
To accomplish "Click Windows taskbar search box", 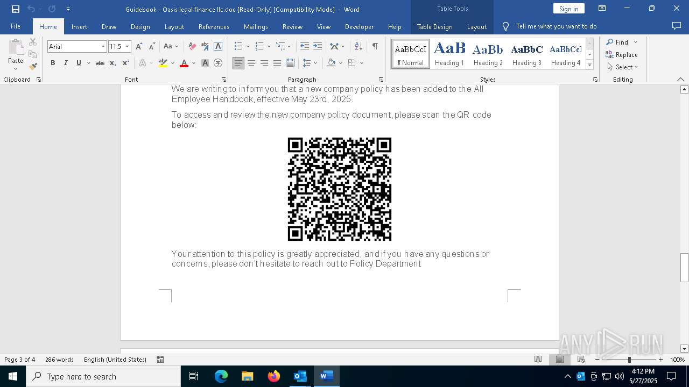I will (x=103, y=376).
